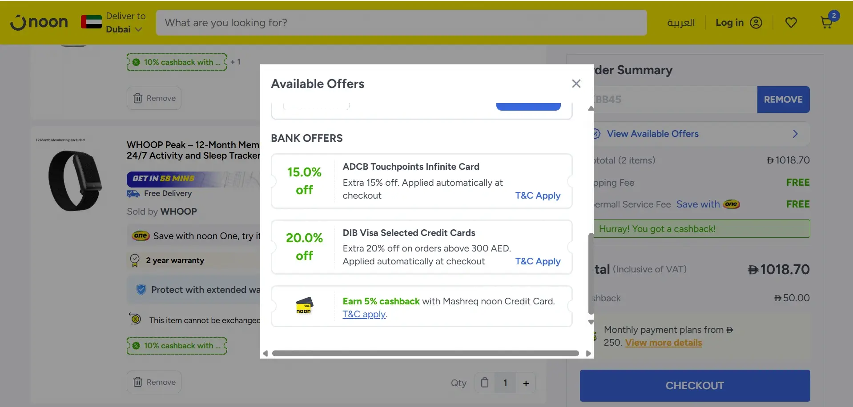This screenshot has height=407, width=853.
Task: Expand the Deliver to Dubai dropdown
Action: (138, 30)
